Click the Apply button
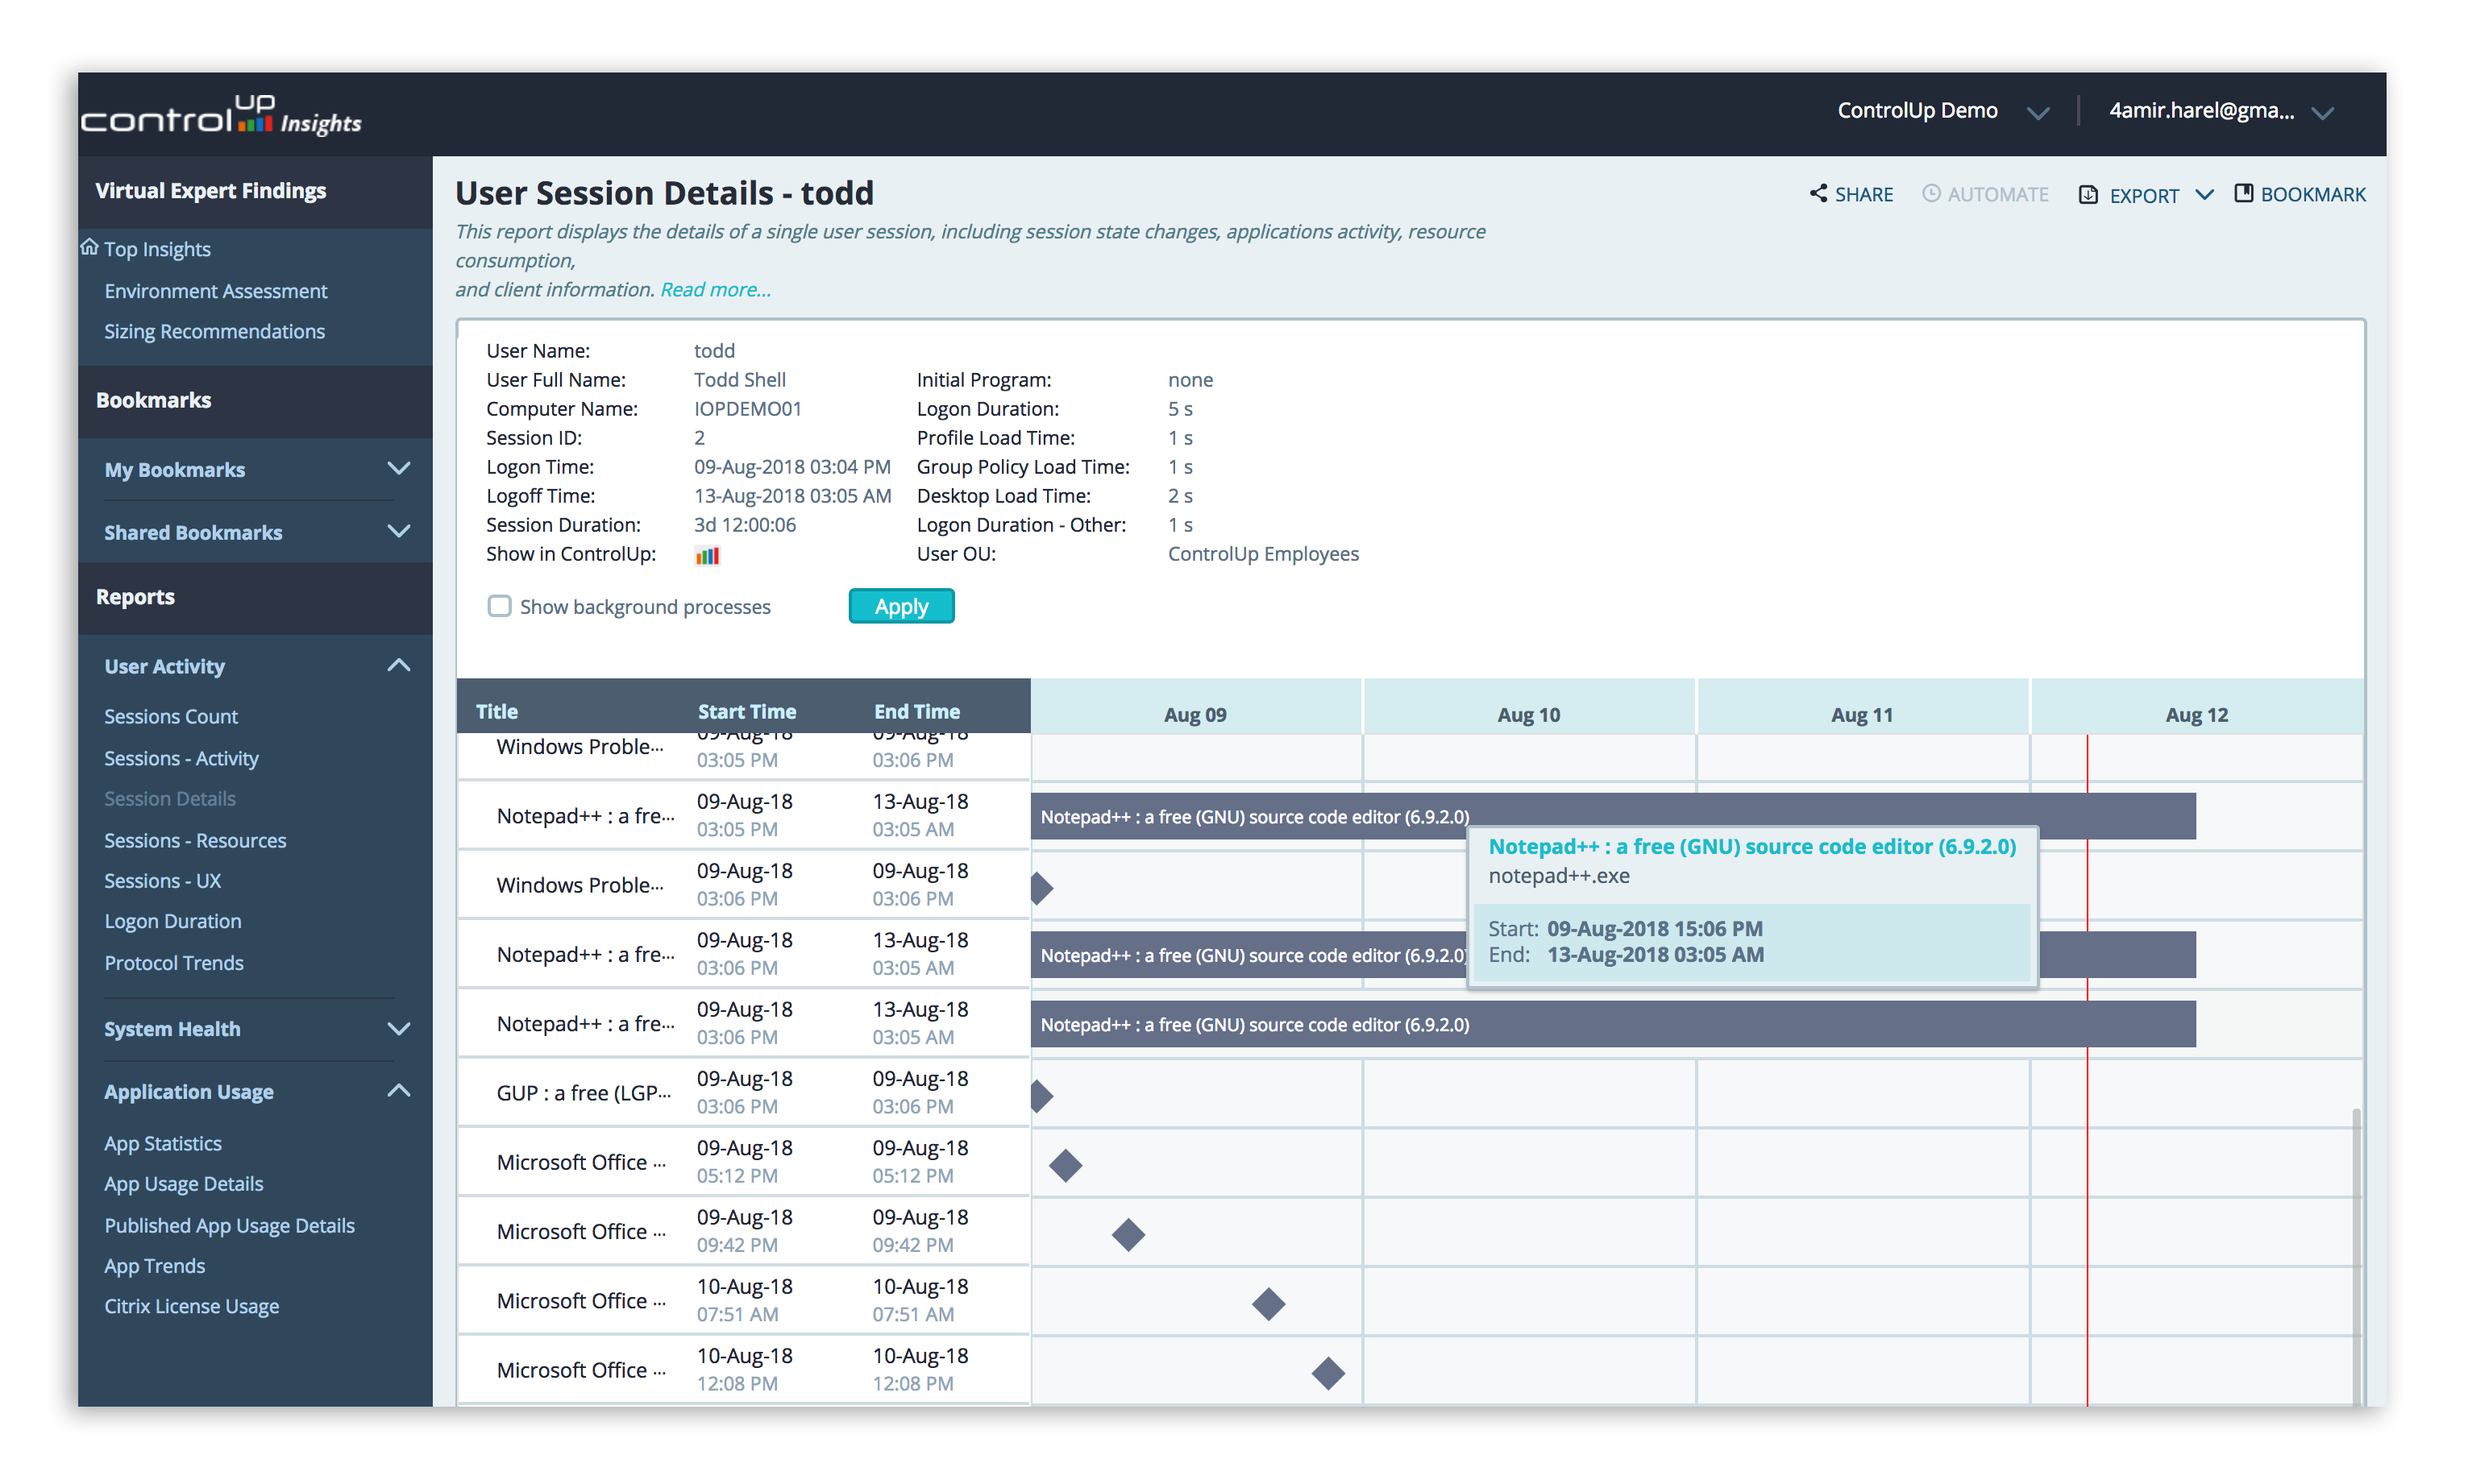 tap(900, 606)
